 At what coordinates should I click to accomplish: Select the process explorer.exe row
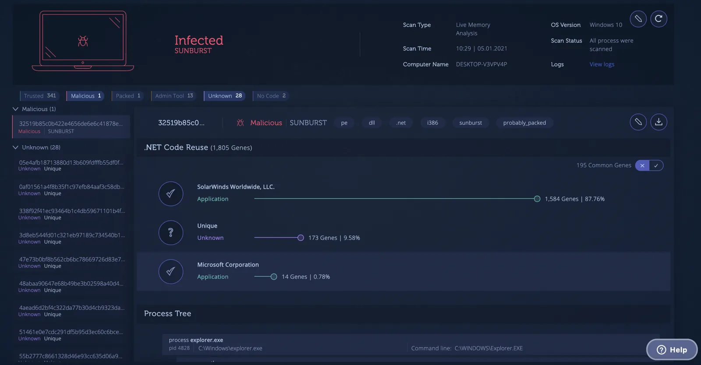point(411,344)
